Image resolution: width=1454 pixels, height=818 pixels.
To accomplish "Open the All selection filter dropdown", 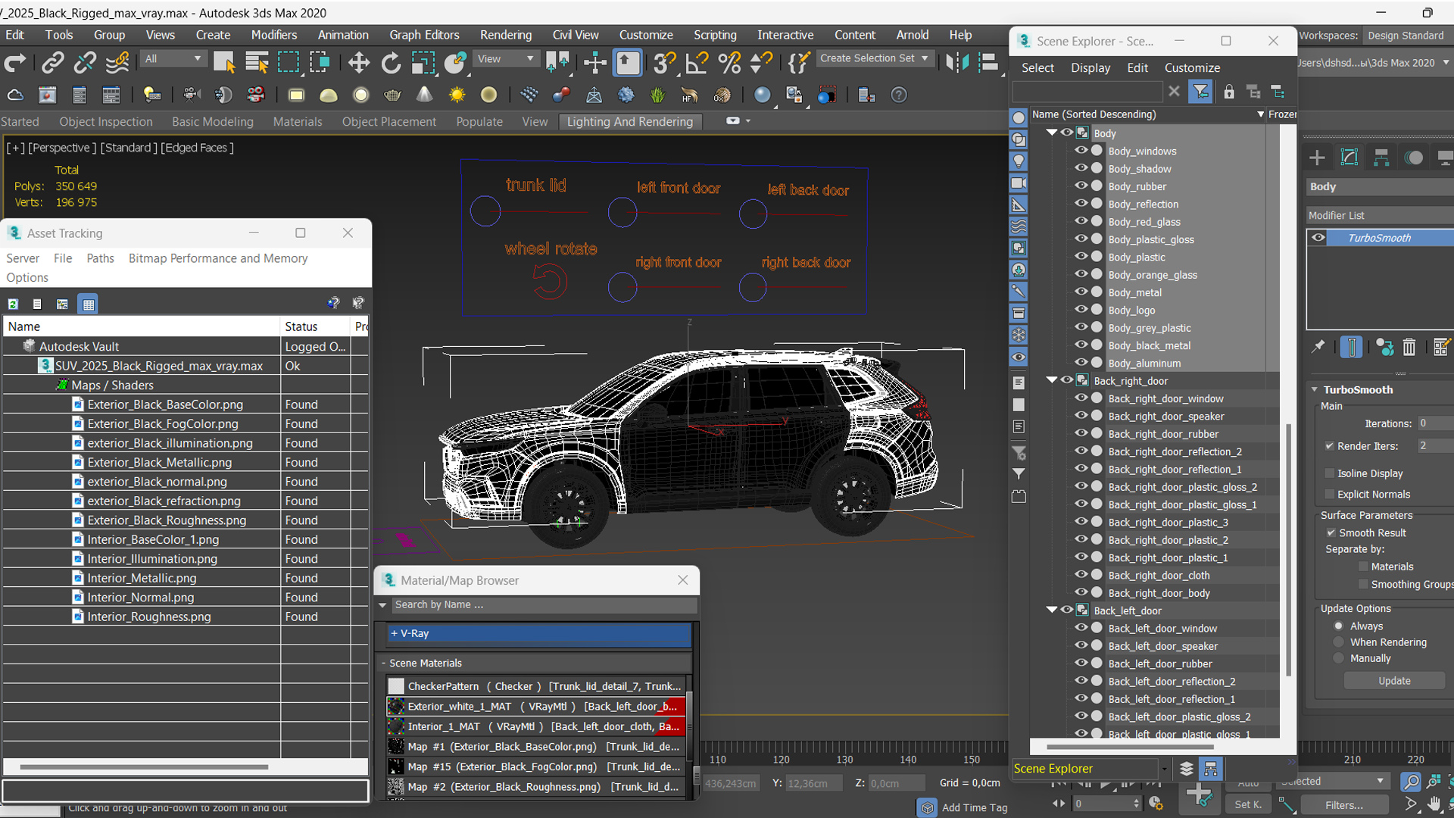I will [x=173, y=58].
